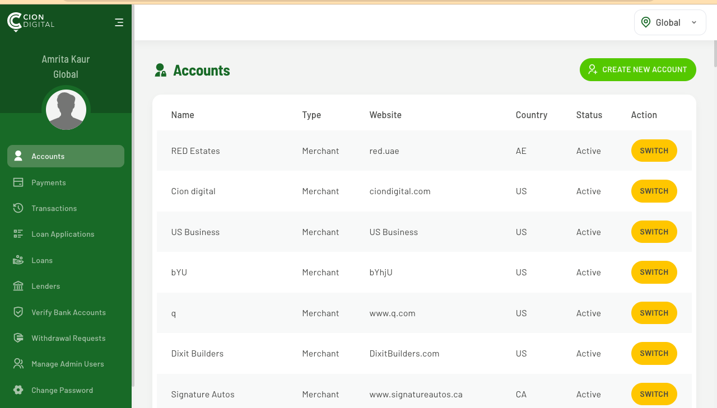Viewport: 717px width, 408px height.
Task: Click the Verify Bank Accounts shield icon
Action: [x=18, y=312]
